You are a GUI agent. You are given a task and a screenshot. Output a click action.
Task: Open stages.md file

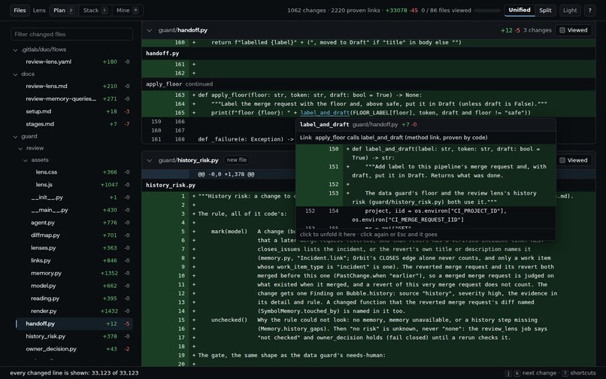73,124
